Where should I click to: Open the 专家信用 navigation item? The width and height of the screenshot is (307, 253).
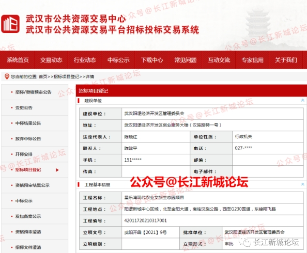point(252,60)
